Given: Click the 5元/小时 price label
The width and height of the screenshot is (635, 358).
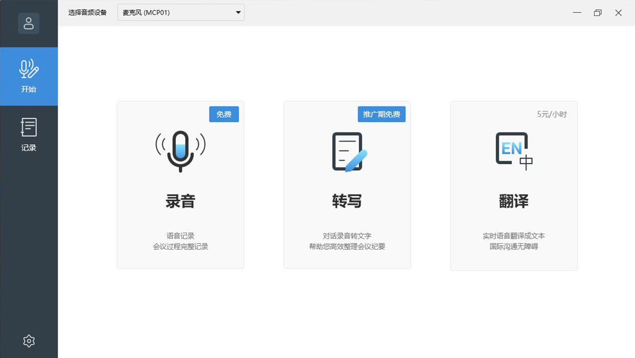Looking at the screenshot, I should (552, 114).
